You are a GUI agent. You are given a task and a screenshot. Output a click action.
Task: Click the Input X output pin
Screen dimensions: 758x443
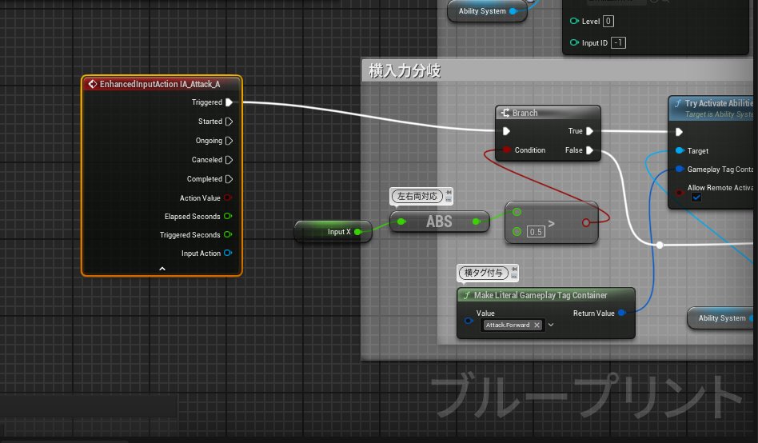(358, 232)
